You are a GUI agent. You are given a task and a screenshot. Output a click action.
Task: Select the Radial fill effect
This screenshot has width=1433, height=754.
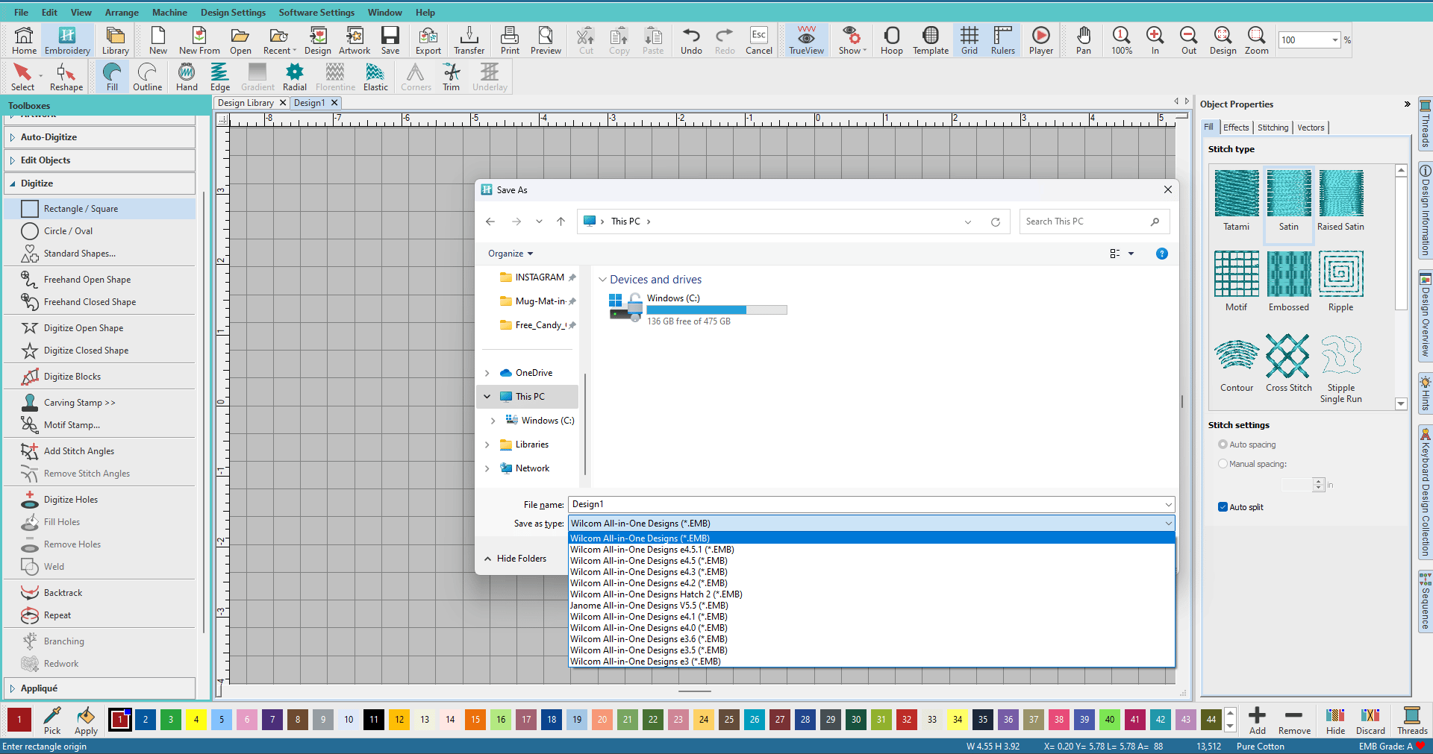pyautogui.click(x=295, y=77)
